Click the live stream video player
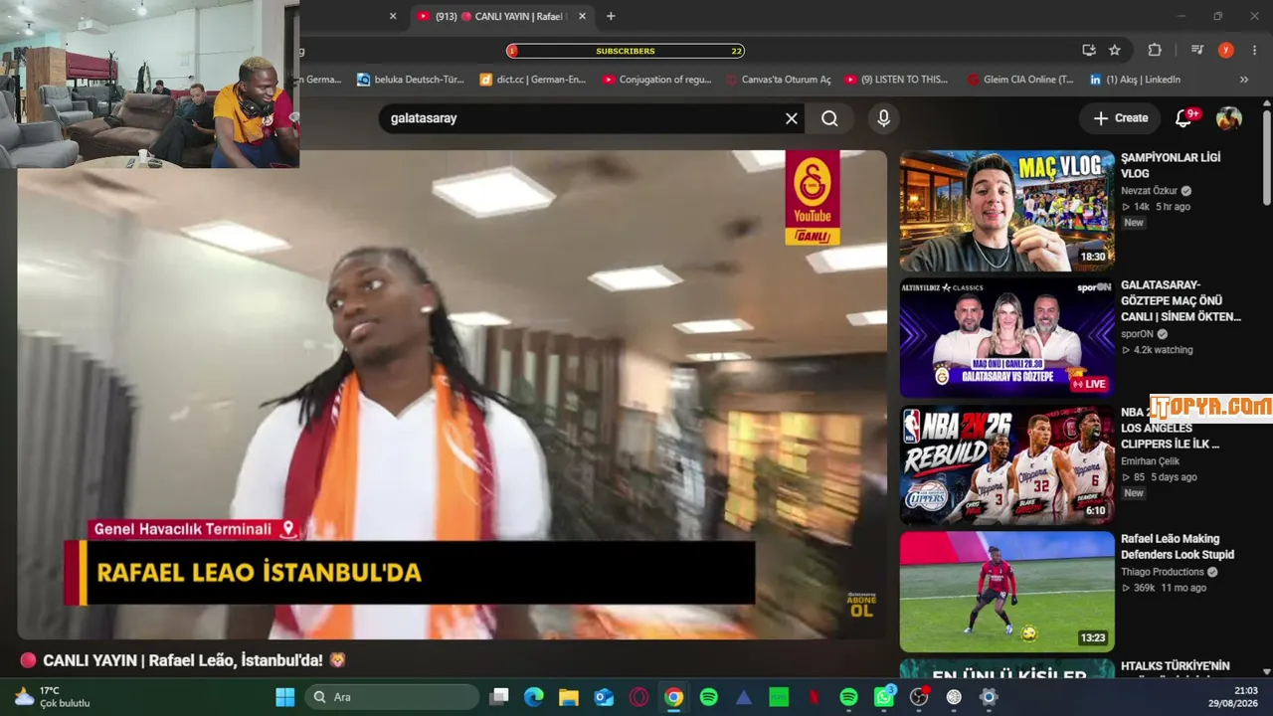 pyautogui.click(x=453, y=395)
